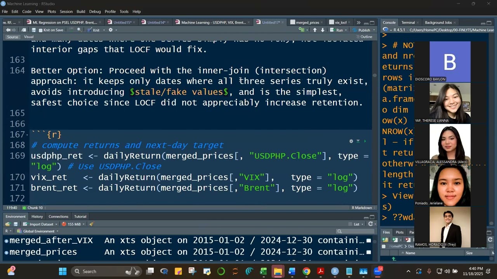Viewport: 497px width, 279px height.
Task: Navigate back with the source back arrow
Action: (8, 30)
